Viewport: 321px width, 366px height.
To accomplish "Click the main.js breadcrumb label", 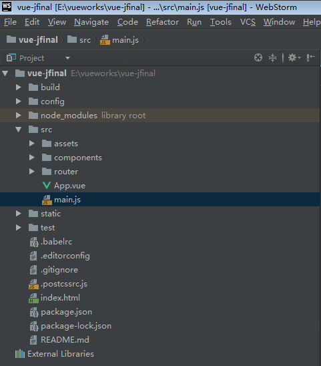I will [x=125, y=40].
